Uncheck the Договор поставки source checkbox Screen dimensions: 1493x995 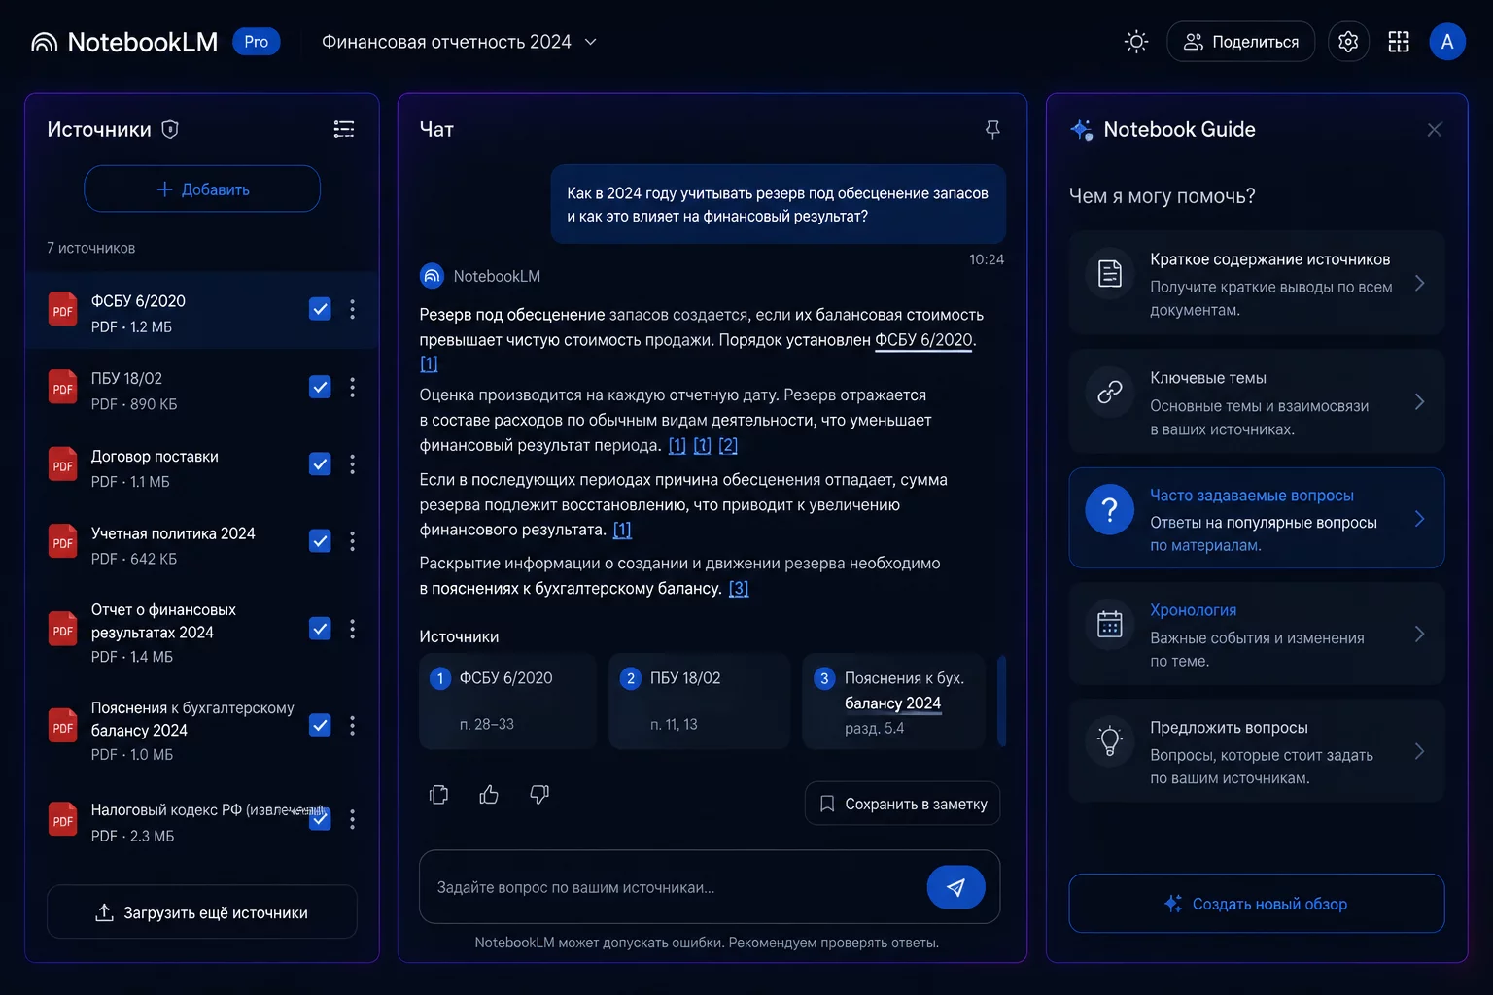[320, 464]
